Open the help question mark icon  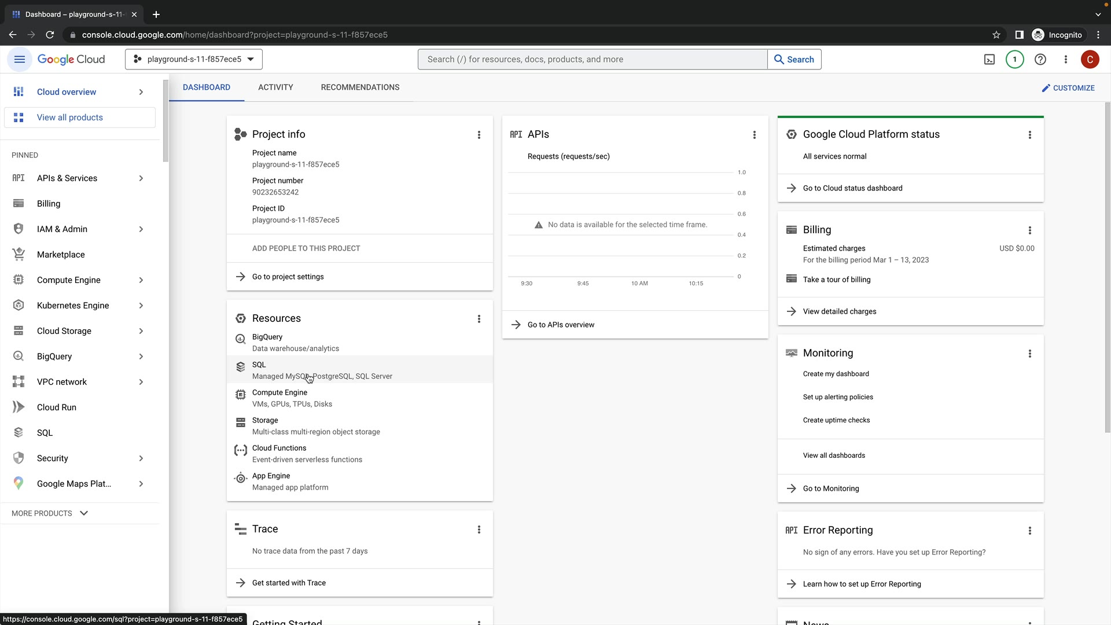(1040, 59)
